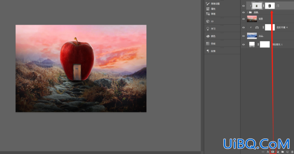Open the 3D panel
This screenshot has width=294, height=154.
(x=210, y=21)
